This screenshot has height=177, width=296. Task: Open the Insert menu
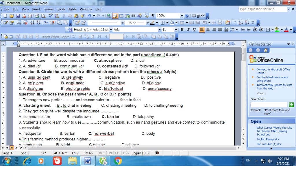coord(36,9)
